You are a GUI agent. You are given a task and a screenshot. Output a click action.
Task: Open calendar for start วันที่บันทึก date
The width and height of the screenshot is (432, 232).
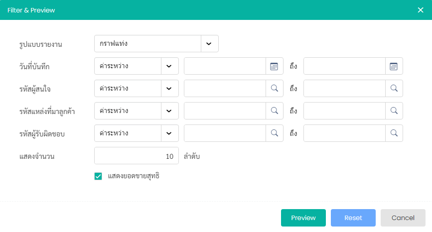274,66
